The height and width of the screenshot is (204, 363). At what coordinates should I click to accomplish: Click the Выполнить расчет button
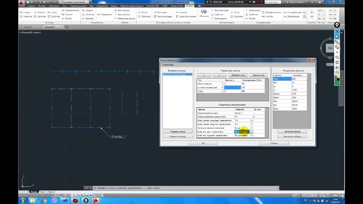[293, 131]
